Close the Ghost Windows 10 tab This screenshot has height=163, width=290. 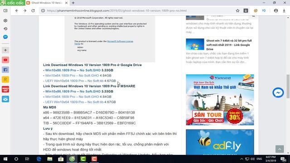[66, 3]
